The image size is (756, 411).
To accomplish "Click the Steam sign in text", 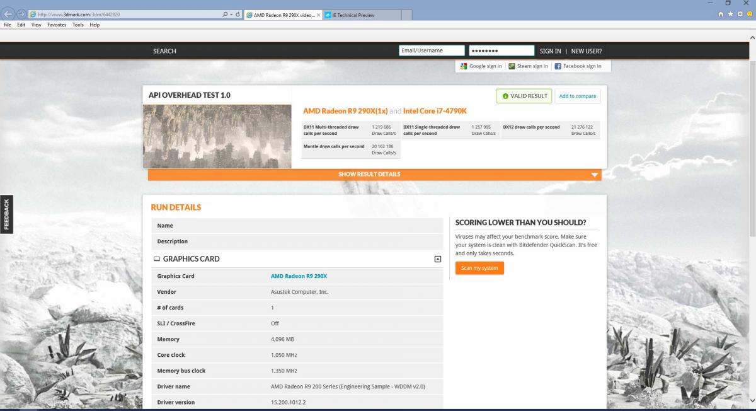I will [532, 66].
